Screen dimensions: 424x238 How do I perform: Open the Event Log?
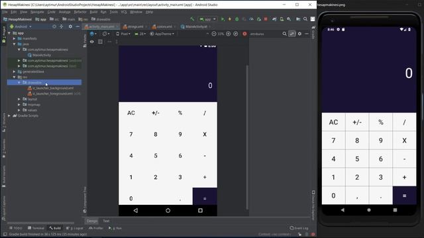pos(299,228)
